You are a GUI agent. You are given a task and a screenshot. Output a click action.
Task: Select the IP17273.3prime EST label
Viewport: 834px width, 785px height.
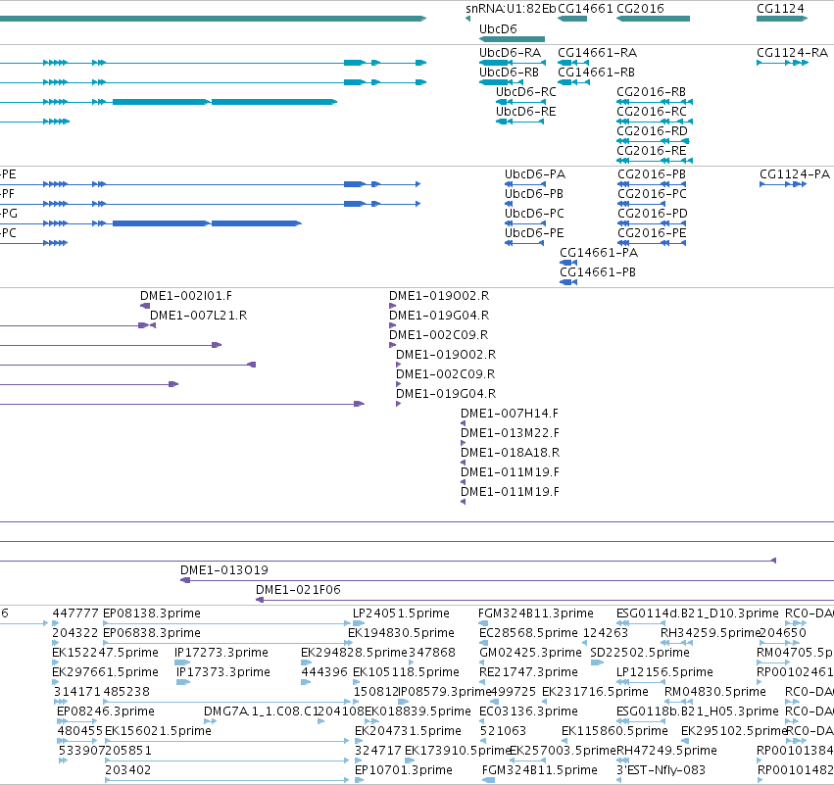(221, 653)
